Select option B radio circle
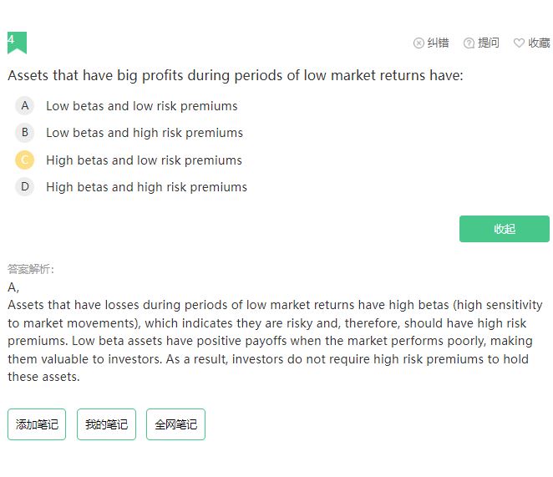The width and height of the screenshot is (553, 477). [x=25, y=133]
